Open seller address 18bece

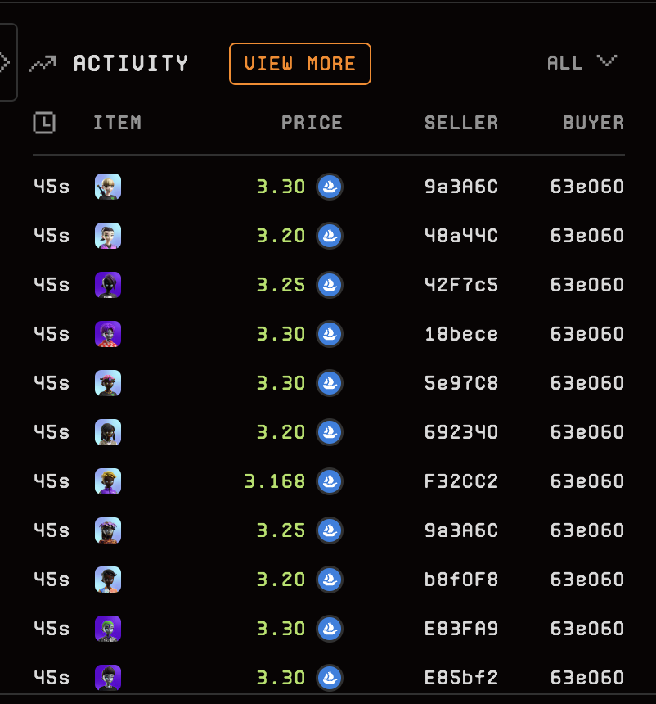tap(461, 334)
